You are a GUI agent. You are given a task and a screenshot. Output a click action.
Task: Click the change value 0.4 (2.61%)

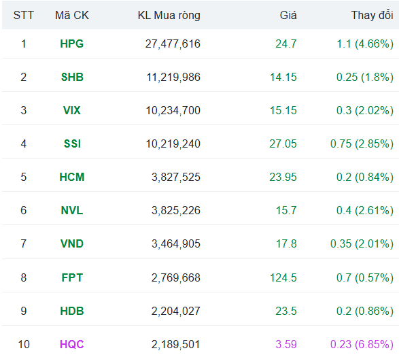click(x=365, y=211)
